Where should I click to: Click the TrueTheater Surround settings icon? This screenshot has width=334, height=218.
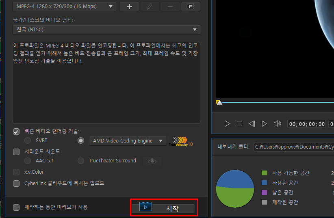click(152, 161)
